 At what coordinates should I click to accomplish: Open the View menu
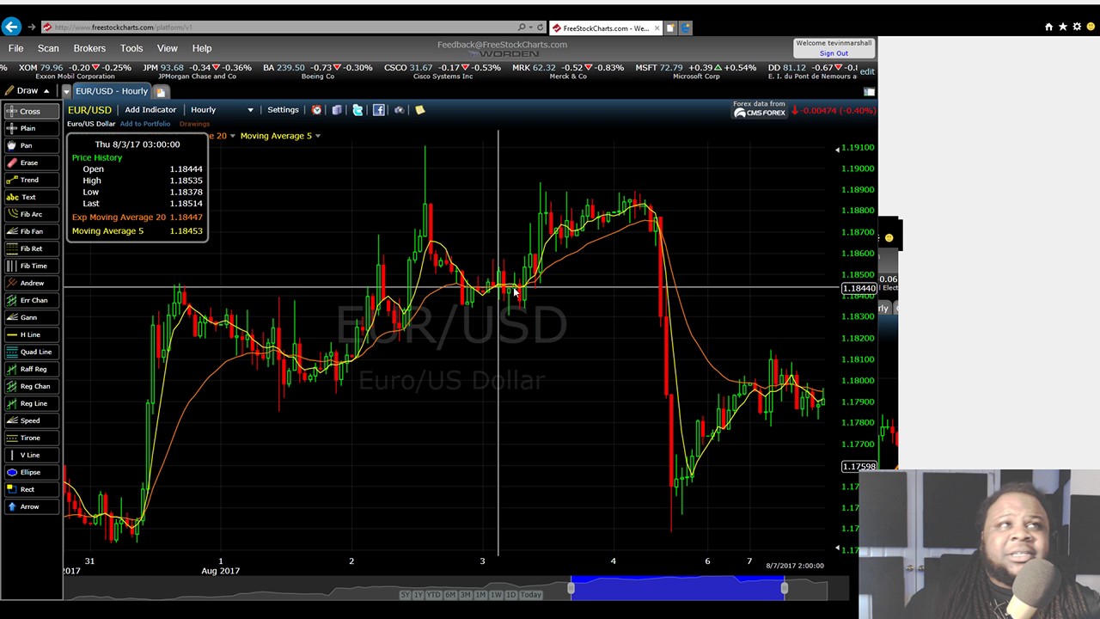[167, 48]
